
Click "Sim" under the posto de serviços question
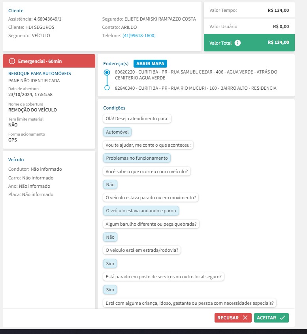coord(110,290)
